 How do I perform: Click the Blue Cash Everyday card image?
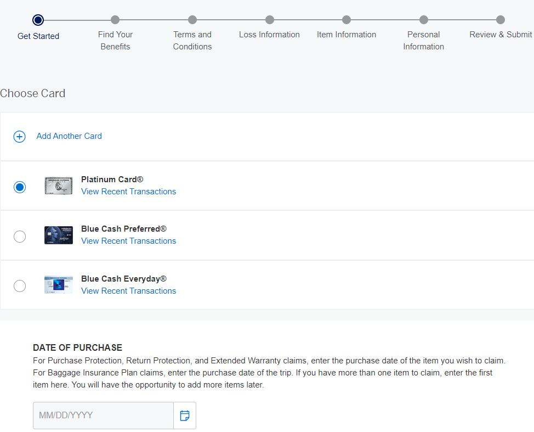tap(59, 285)
